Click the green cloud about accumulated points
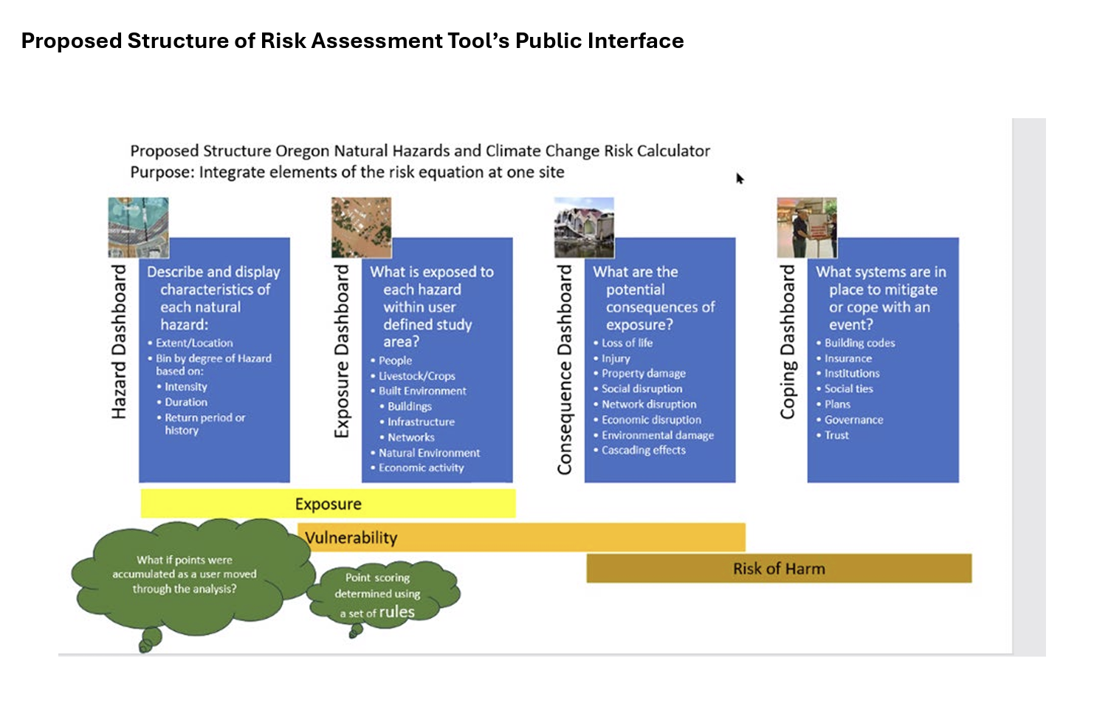Viewport: 1094px width, 712px height. (185, 575)
